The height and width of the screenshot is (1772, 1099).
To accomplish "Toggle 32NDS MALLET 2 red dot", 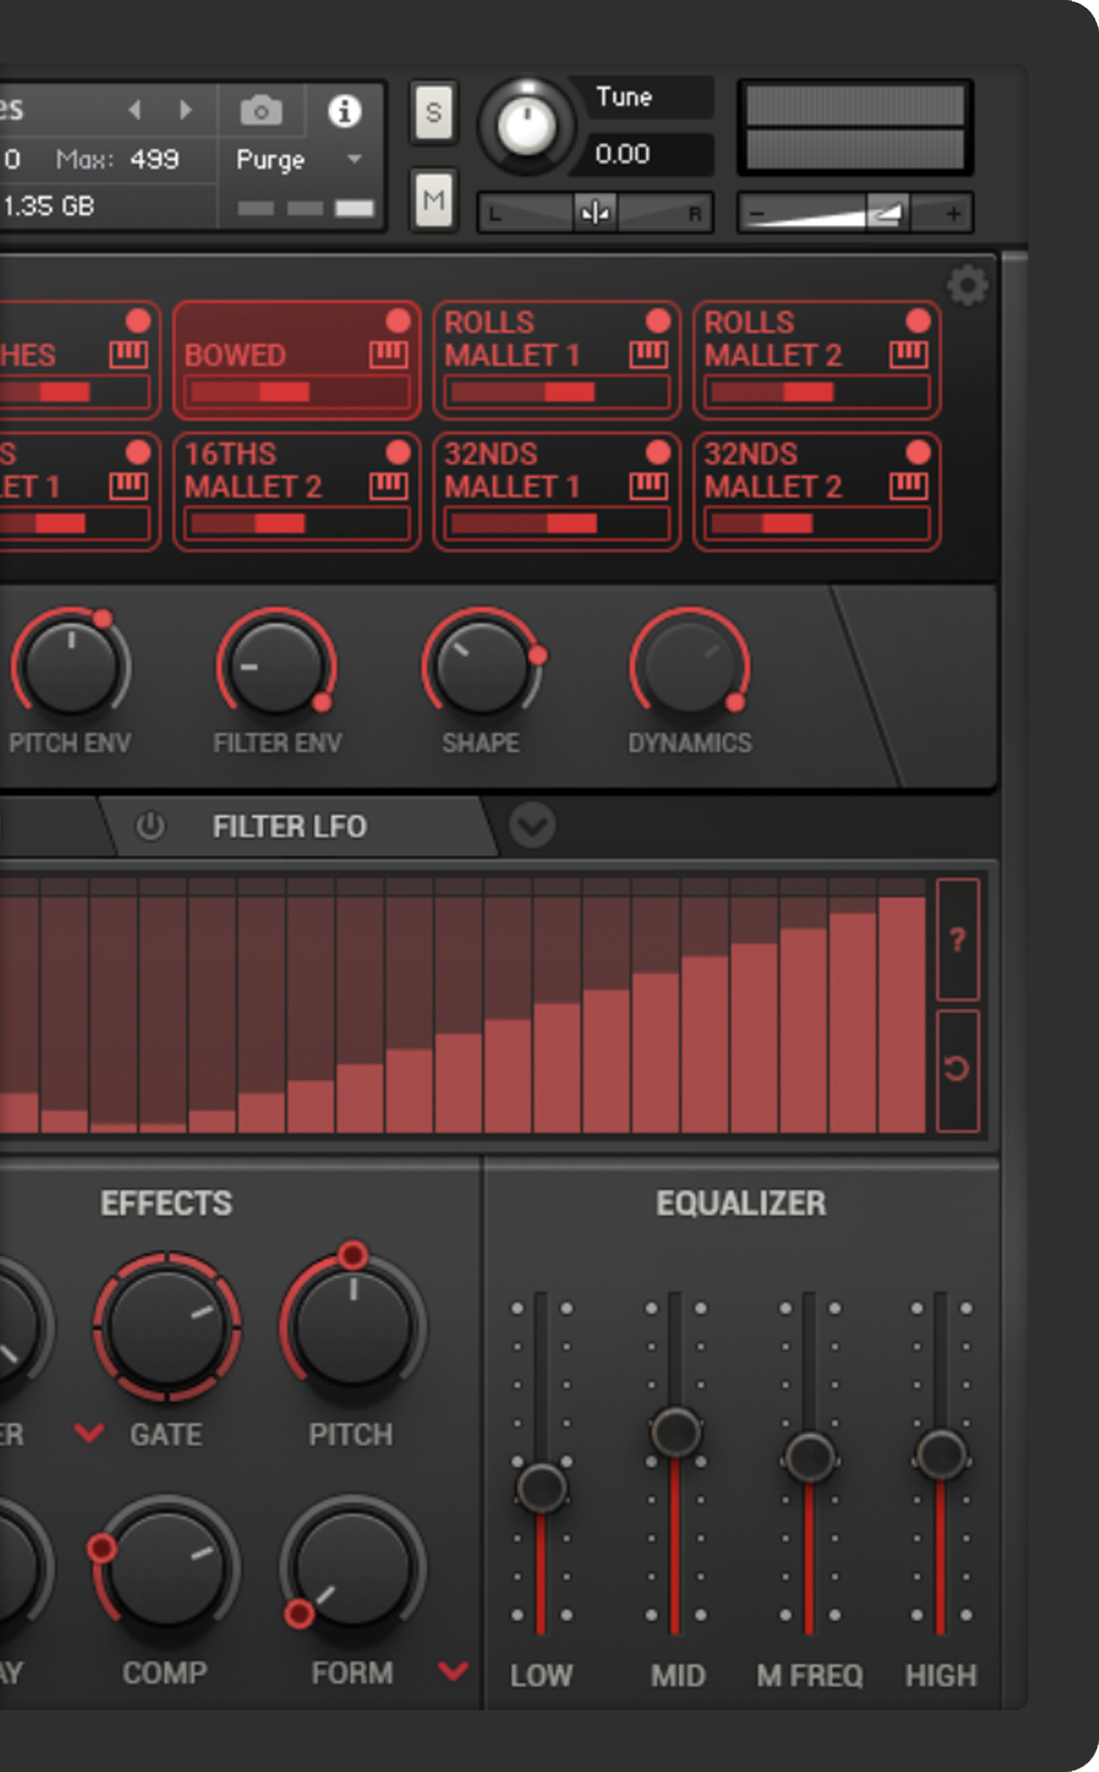I will coord(918,452).
